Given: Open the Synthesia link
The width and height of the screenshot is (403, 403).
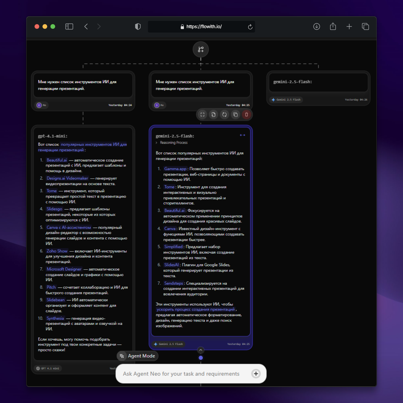Looking at the screenshot, I should pyautogui.click(x=55, y=318).
